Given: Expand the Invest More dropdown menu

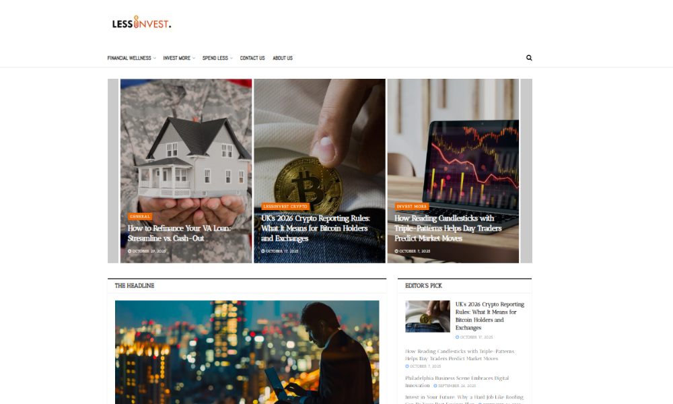Looking at the screenshot, I should point(179,58).
